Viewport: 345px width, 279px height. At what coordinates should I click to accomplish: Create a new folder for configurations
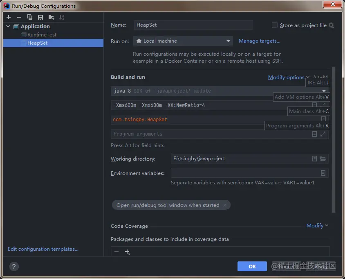pyautogui.click(x=51, y=17)
